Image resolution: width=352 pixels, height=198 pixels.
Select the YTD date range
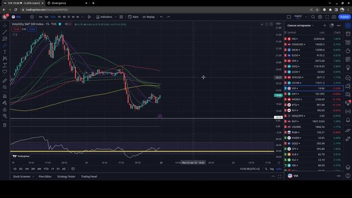tap(46, 169)
